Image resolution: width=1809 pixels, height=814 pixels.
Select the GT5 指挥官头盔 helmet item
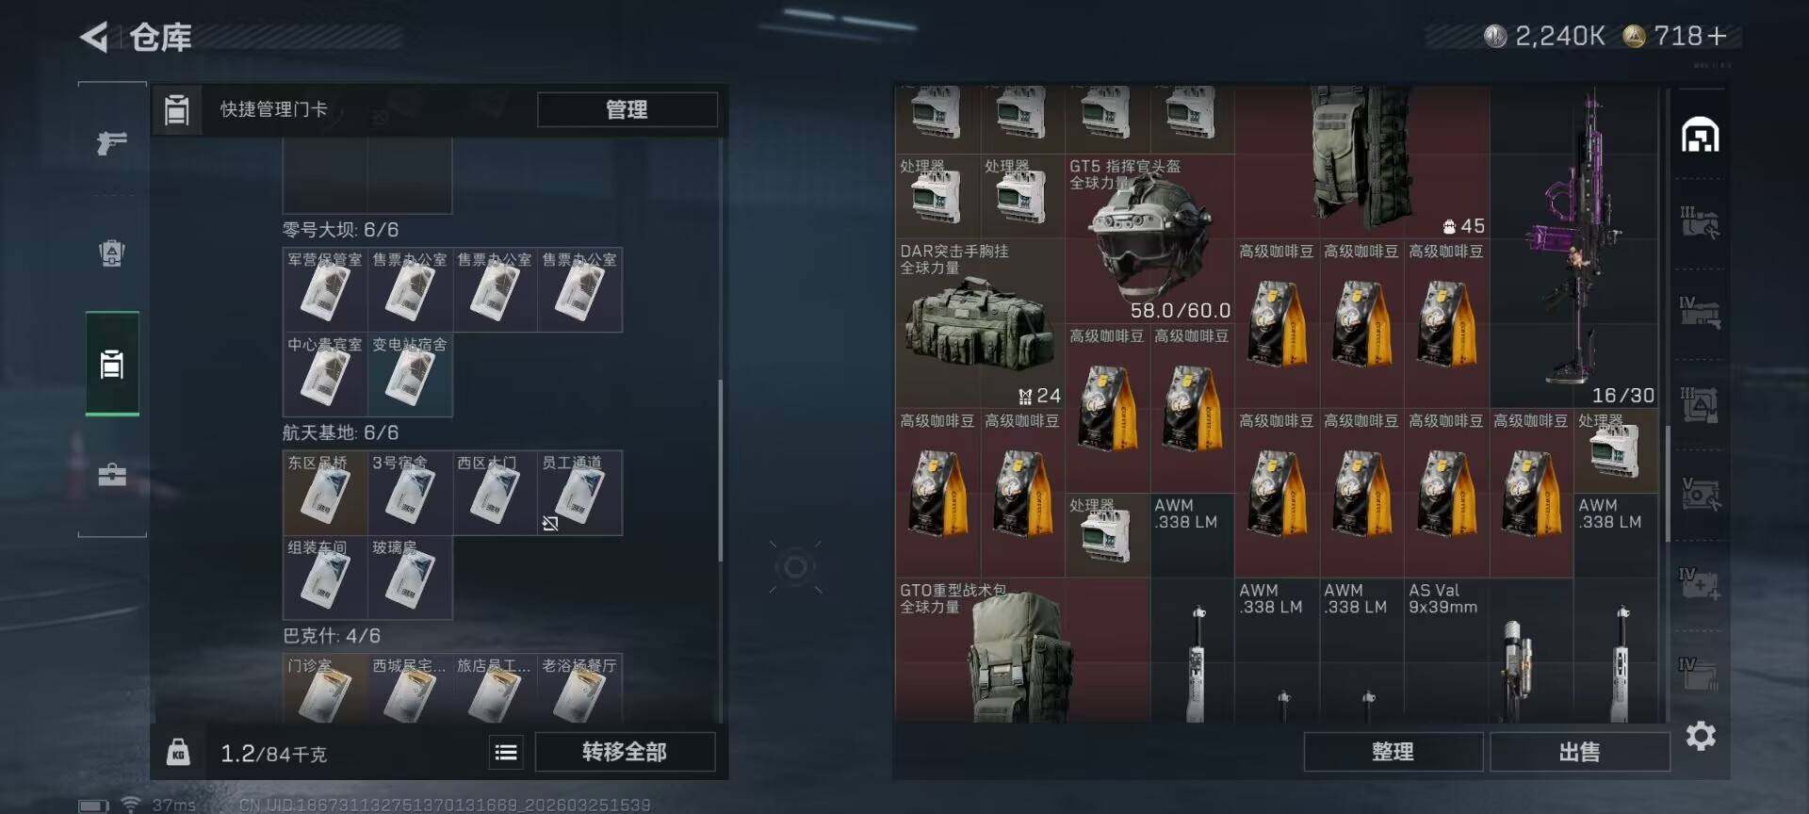pyautogui.click(x=1149, y=238)
